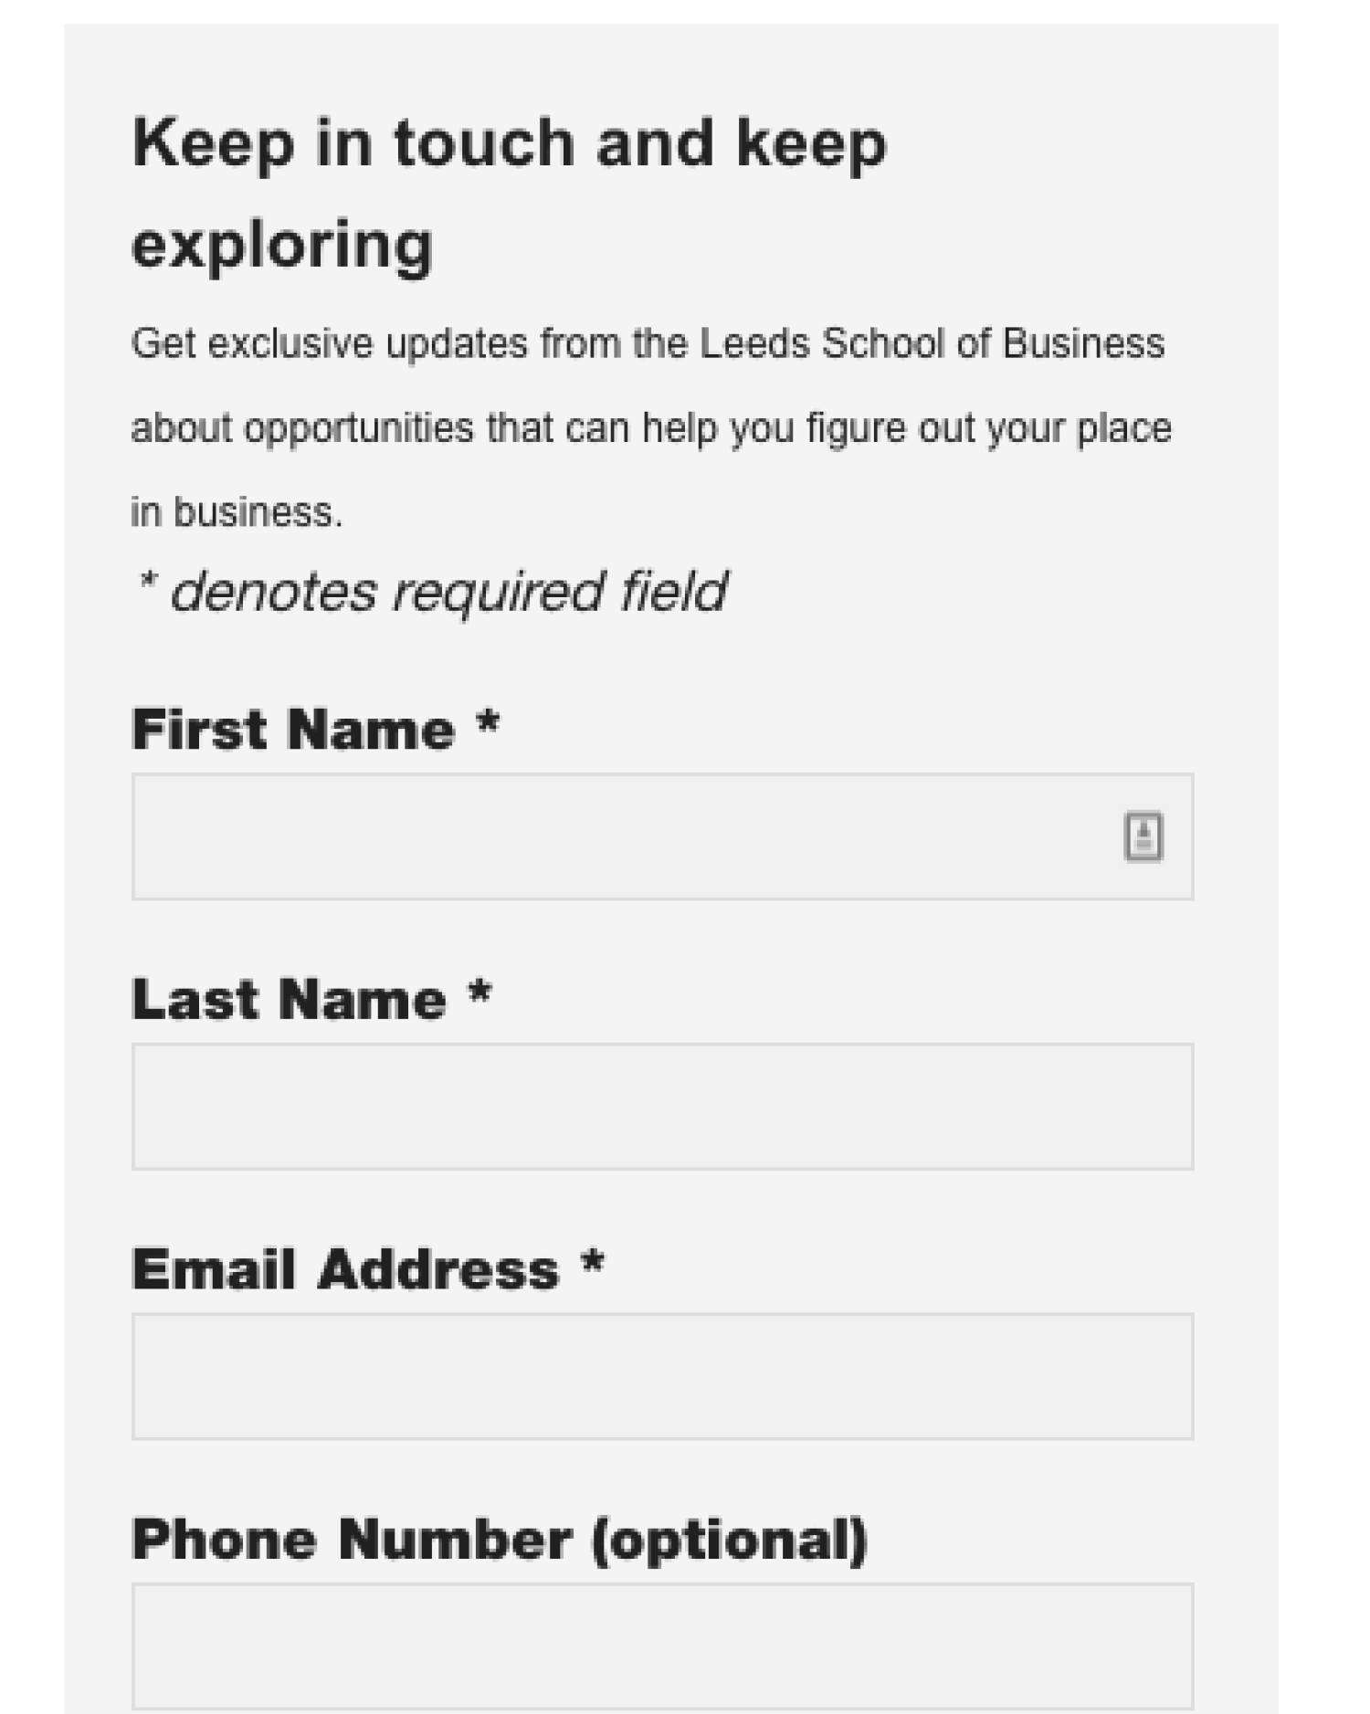Click the "Keep in touch and keep" heading line

tap(510, 144)
